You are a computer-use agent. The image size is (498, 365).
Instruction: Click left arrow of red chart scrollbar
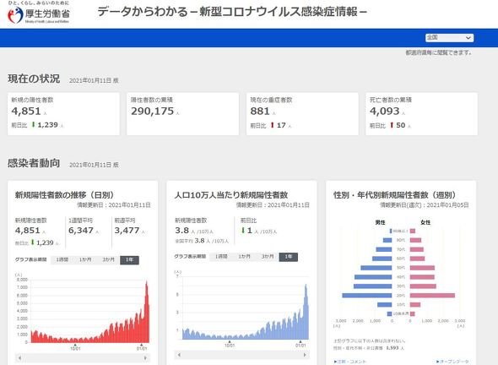[19, 358]
